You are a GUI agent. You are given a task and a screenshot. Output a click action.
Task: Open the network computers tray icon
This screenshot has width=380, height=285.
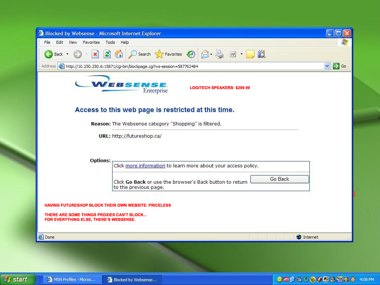click(x=292, y=279)
